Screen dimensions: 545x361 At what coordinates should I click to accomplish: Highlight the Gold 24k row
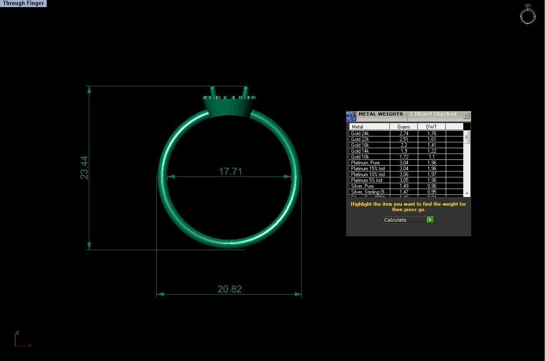(406, 134)
